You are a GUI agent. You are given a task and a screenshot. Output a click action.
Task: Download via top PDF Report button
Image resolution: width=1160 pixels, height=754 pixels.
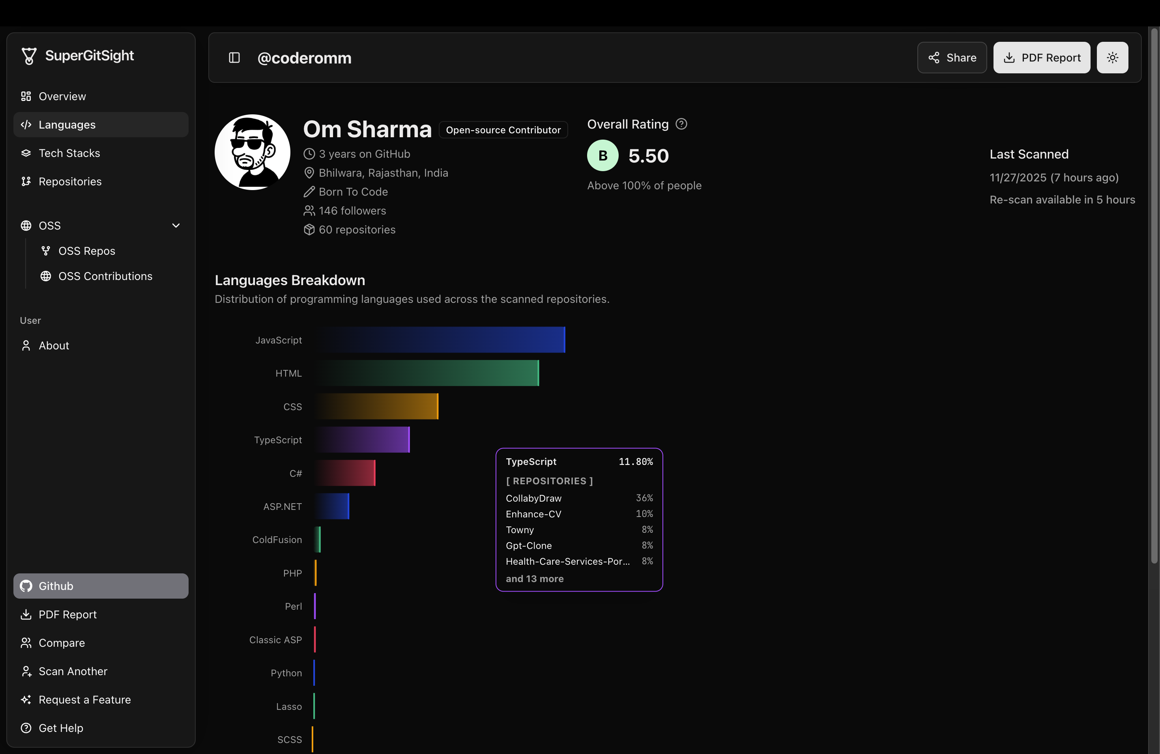pos(1041,58)
